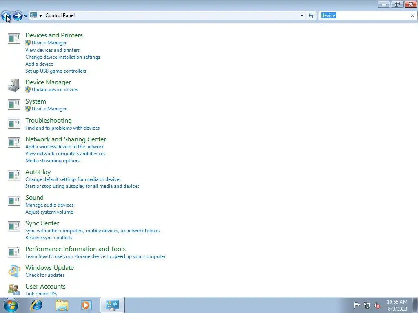Expand the address bar breadcrumb arrow
This screenshot has width=418, height=313.
point(41,15)
